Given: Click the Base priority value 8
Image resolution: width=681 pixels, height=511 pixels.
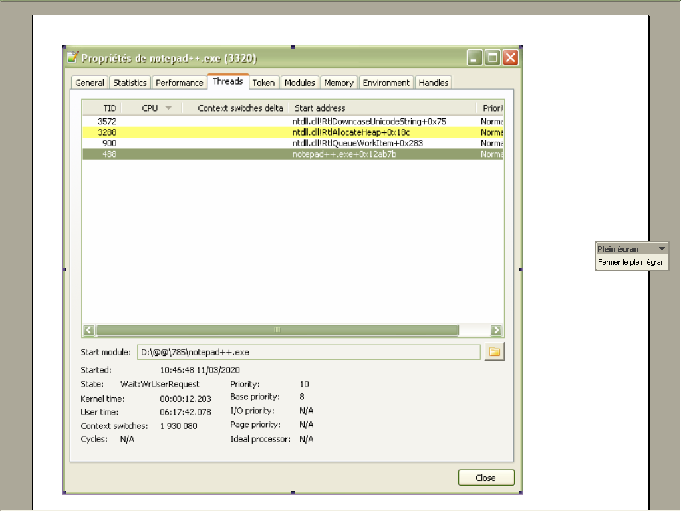Looking at the screenshot, I should click(x=302, y=397).
